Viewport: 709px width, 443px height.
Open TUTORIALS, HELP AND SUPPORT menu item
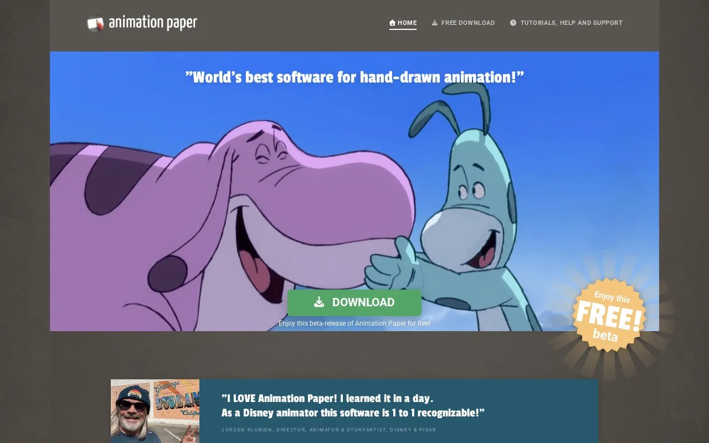566,23
